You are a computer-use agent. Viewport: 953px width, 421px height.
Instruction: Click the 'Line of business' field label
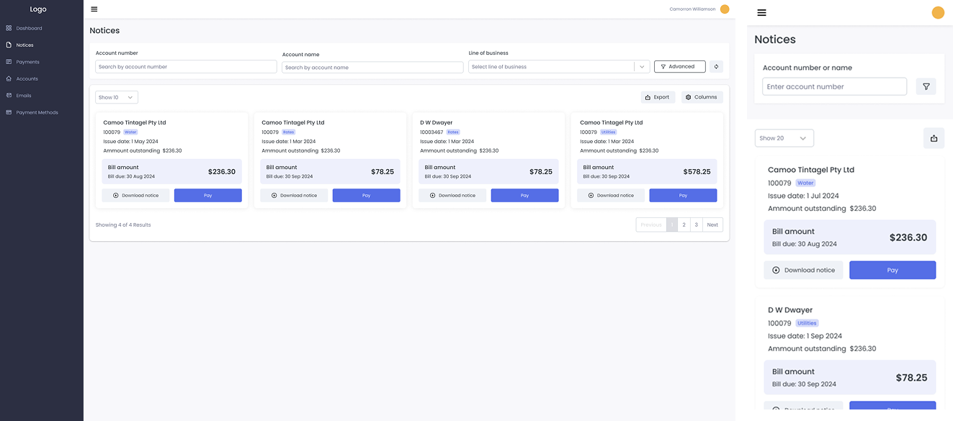(x=488, y=53)
